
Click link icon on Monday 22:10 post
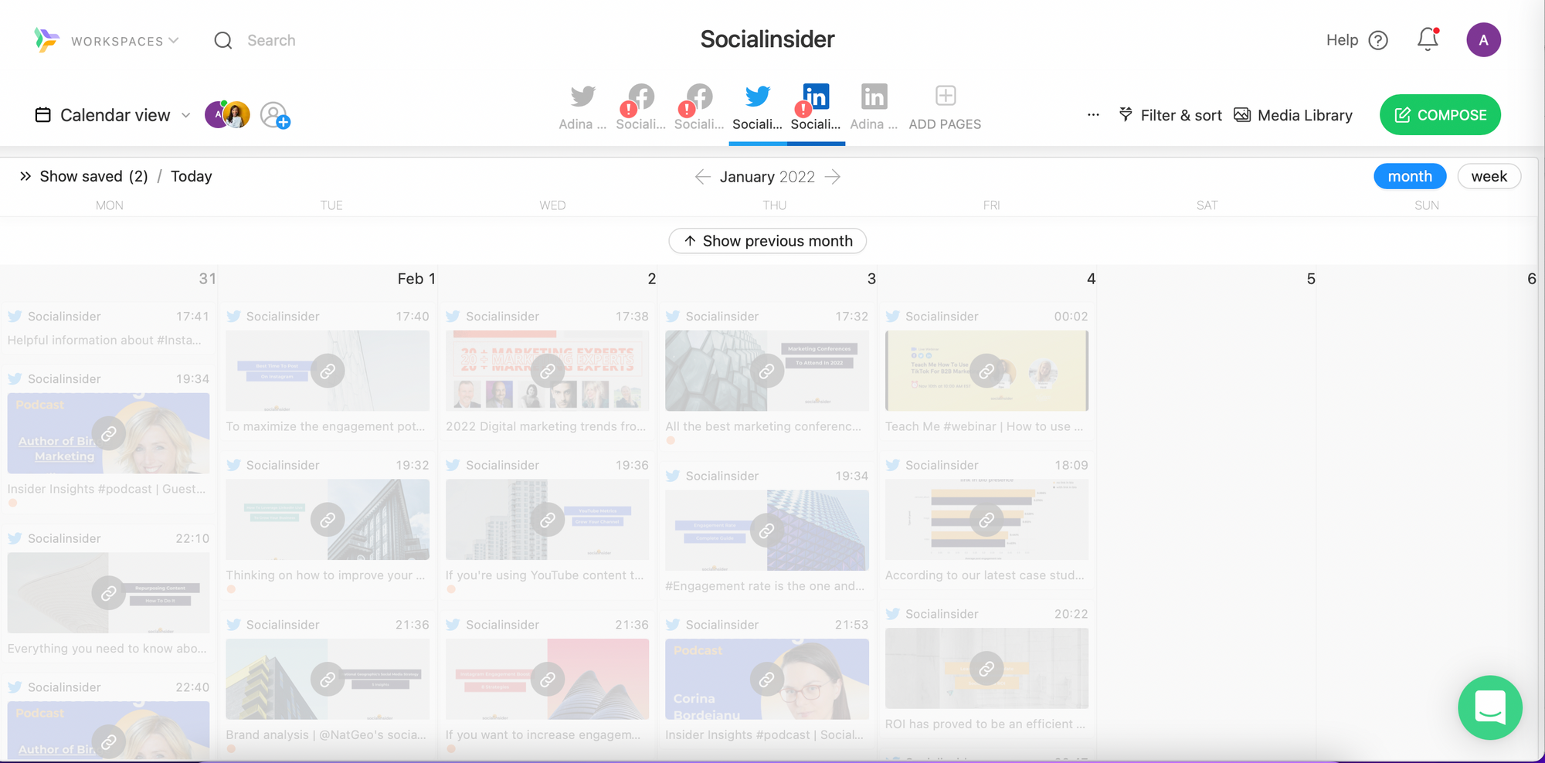click(108, 593)
